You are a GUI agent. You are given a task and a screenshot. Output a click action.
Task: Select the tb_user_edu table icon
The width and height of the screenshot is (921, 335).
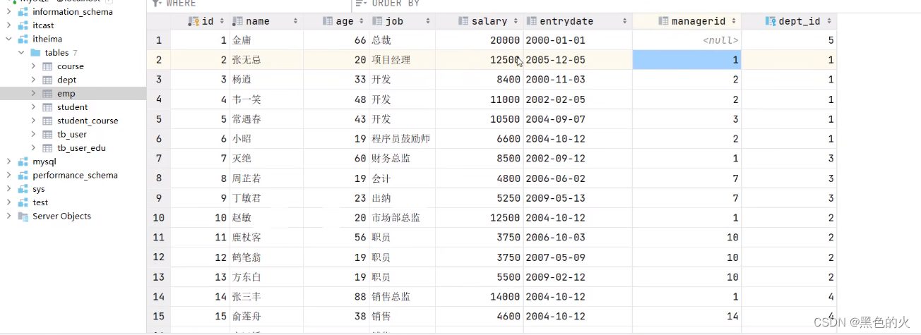(x=47, y=147)
